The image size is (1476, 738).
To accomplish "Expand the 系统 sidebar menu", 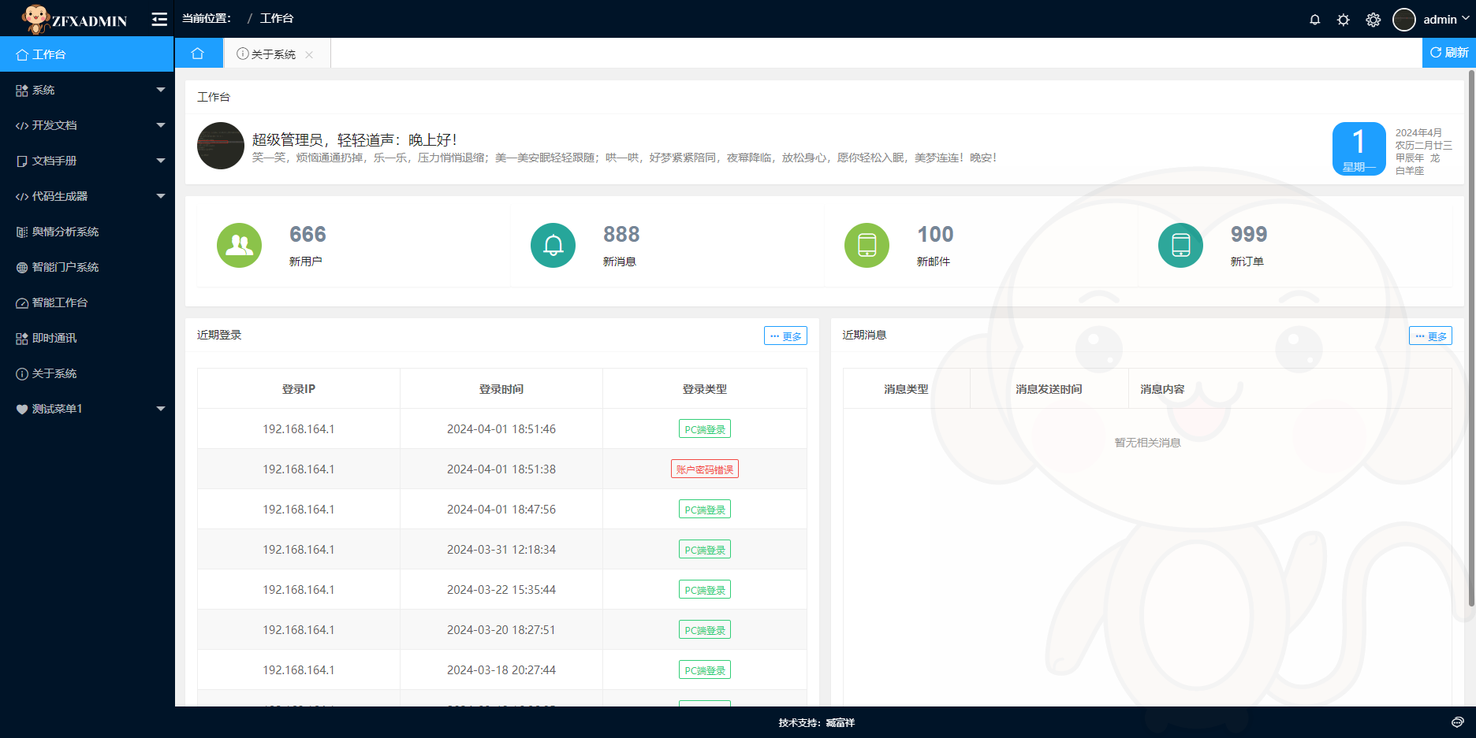I will pyautogui.click(x=87, y=90).
